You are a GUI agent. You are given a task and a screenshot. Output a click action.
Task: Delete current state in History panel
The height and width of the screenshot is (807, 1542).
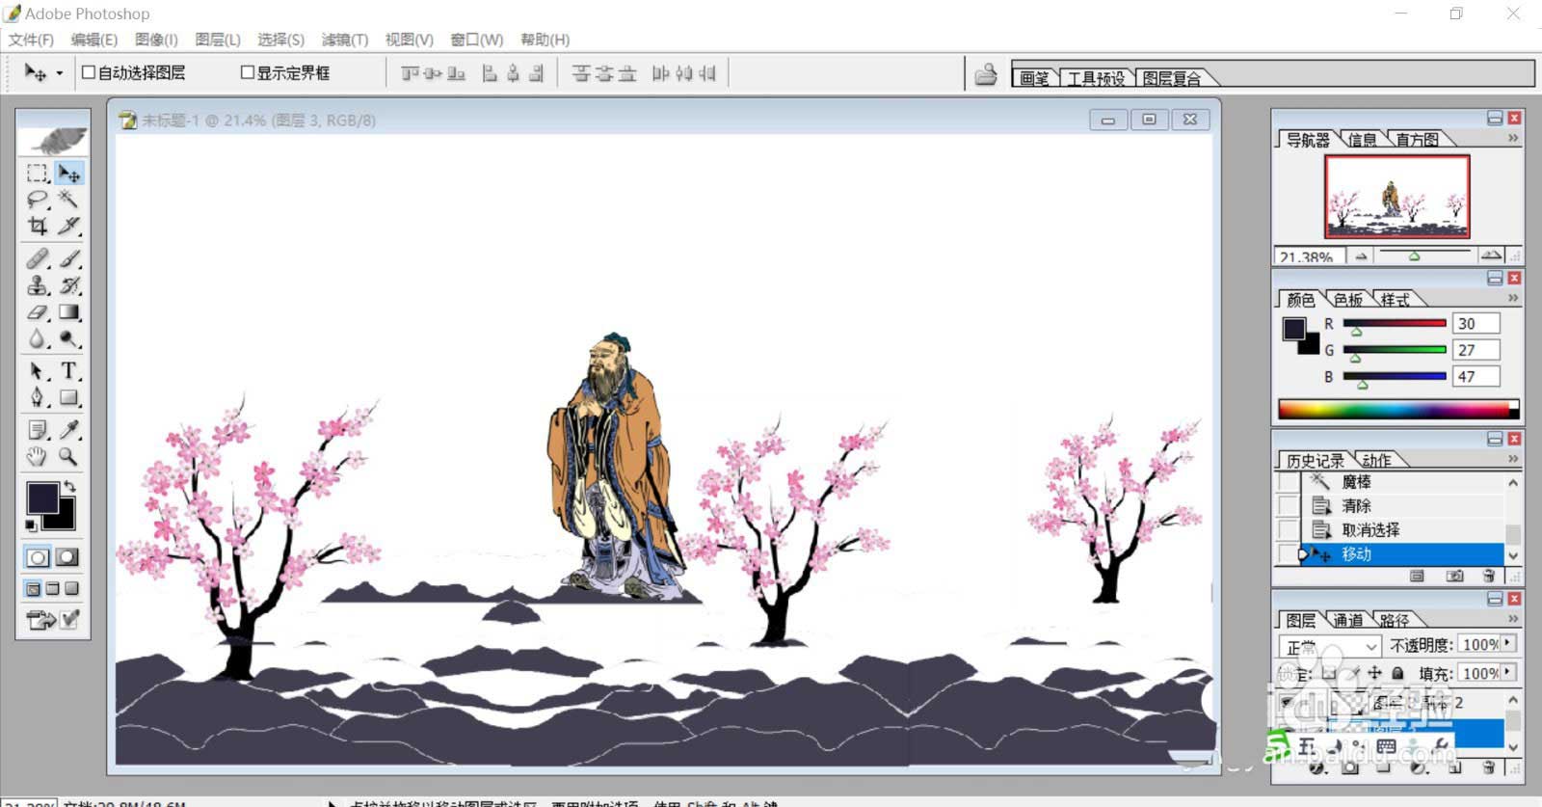click(1489, 576)
